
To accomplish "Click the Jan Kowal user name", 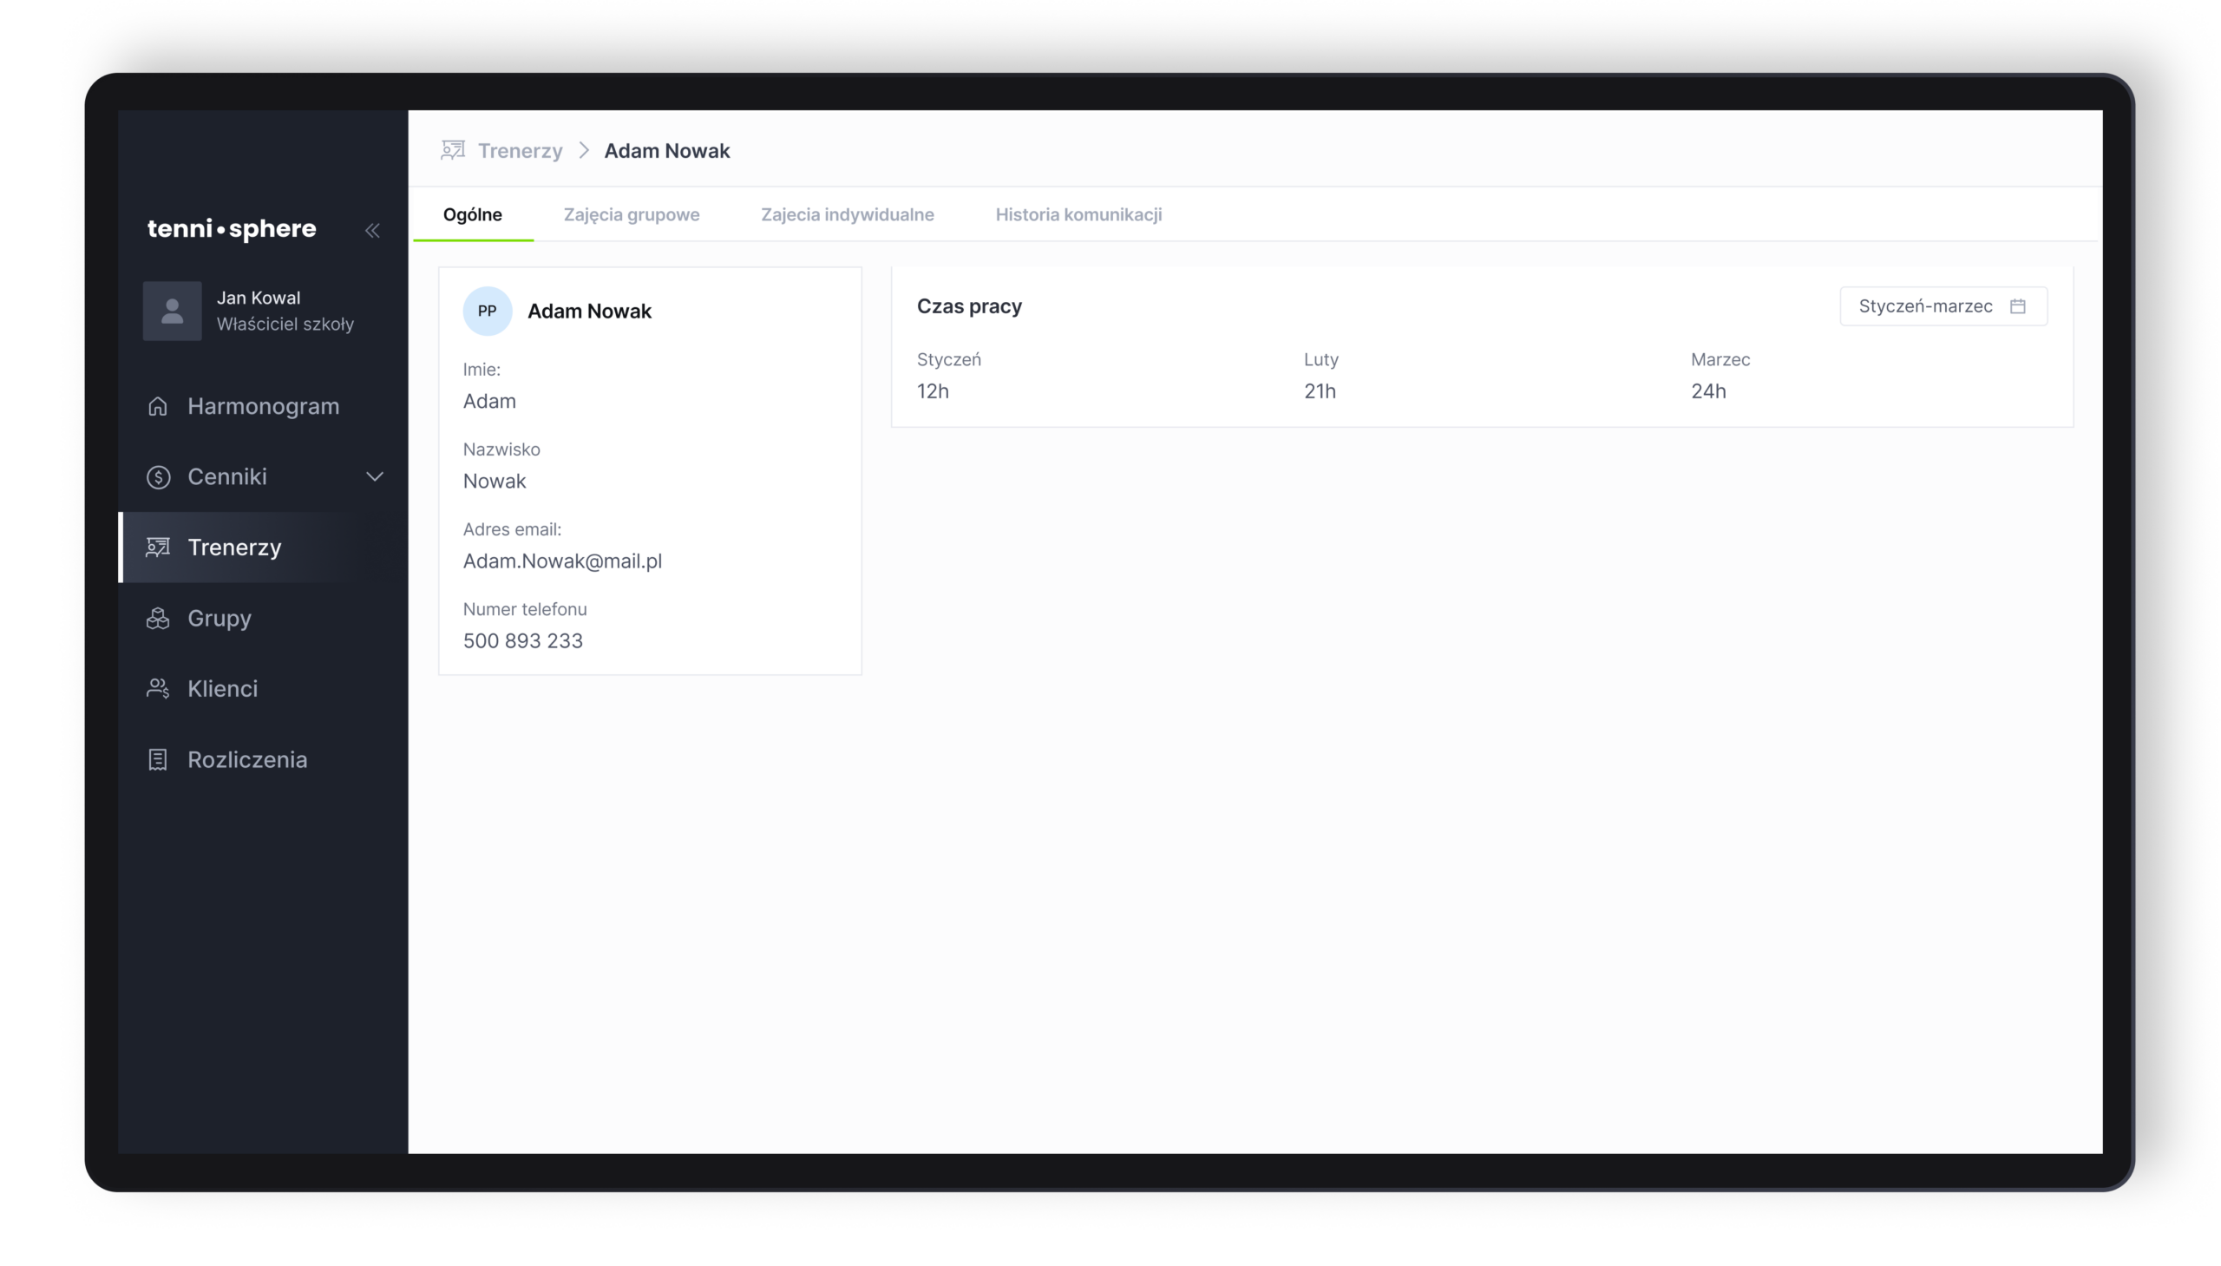I will (259, 298).
